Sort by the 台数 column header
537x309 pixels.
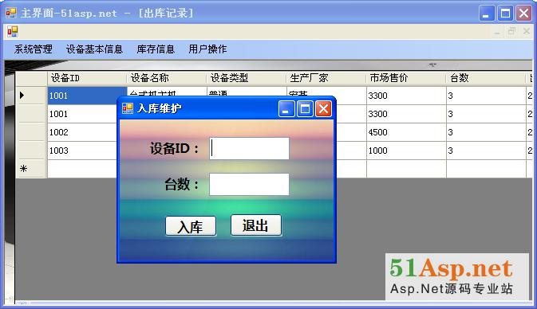click(x=486, y=78)
